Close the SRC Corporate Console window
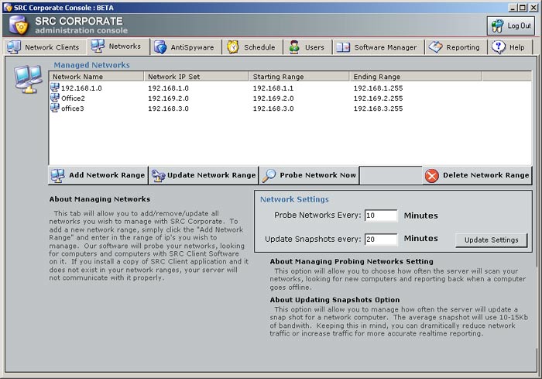542x379 pixels. [533, 7]
